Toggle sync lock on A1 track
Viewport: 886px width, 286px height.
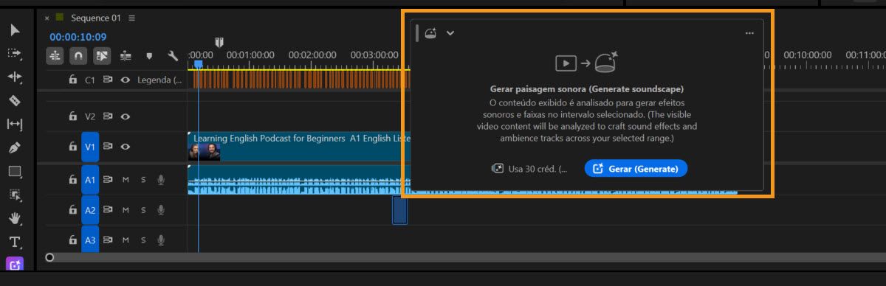[x=108, y=179]
